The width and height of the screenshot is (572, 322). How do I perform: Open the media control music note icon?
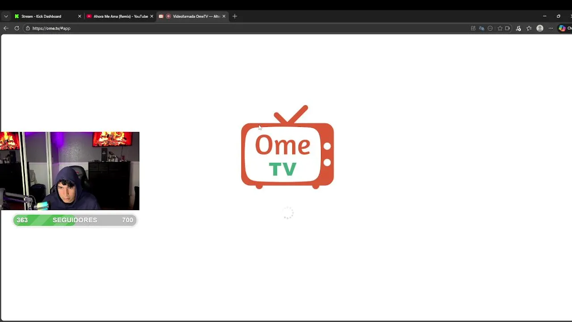click(518, 28)
